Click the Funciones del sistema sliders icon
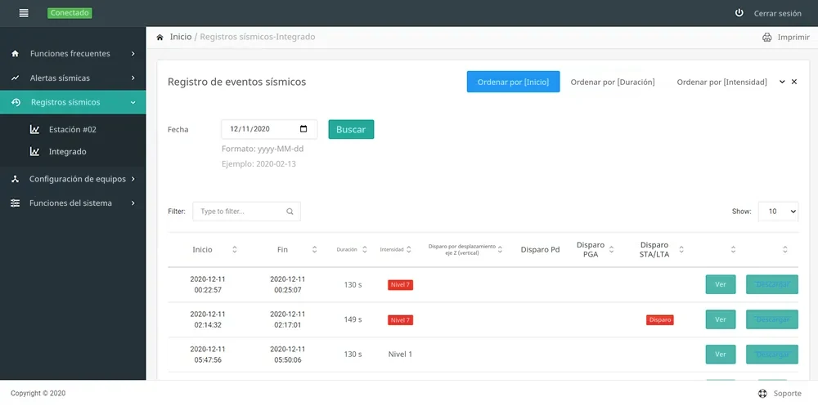 (15, 203)
